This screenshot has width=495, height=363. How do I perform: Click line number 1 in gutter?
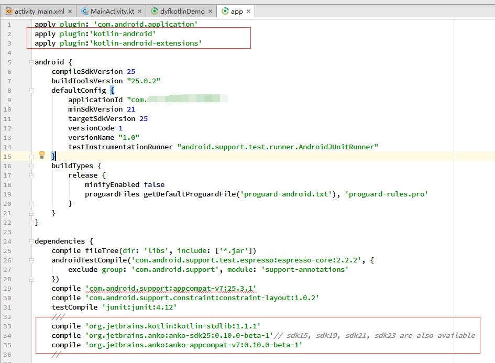click(9, 25)
